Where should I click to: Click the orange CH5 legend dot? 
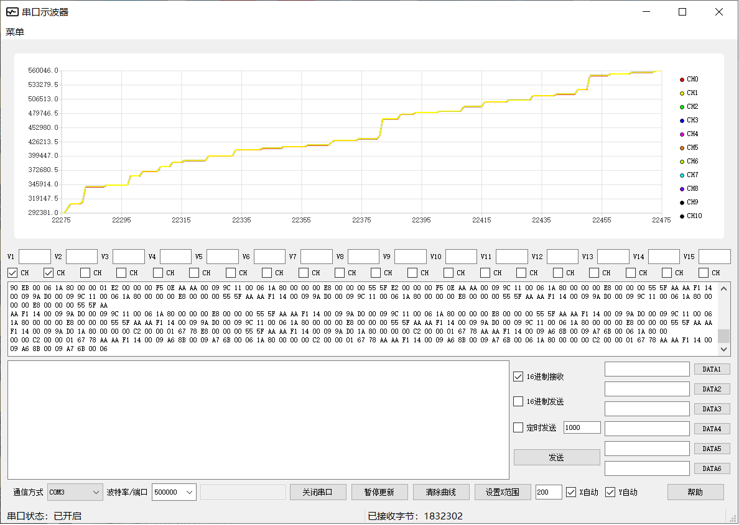point(682,148)
